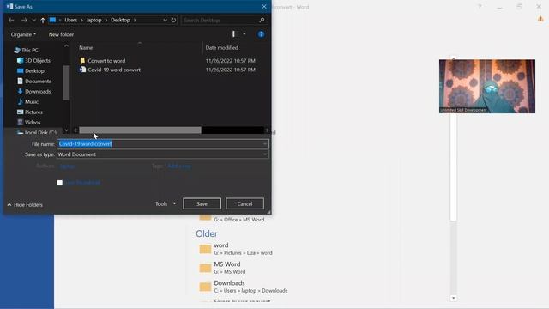
Task: Close the Save As dialog
Action: tap(264, 7)
